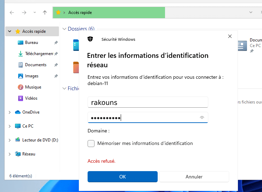
Task: Click the username field containing rakouns
Action: coord(148,102)
